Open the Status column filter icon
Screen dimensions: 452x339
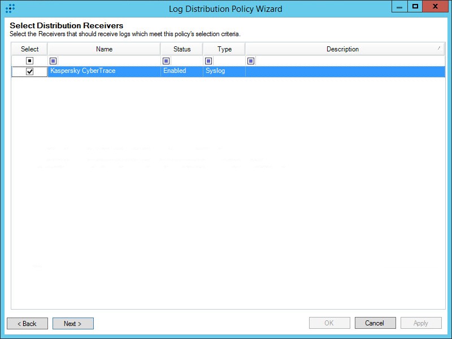(x=166, y=60)
